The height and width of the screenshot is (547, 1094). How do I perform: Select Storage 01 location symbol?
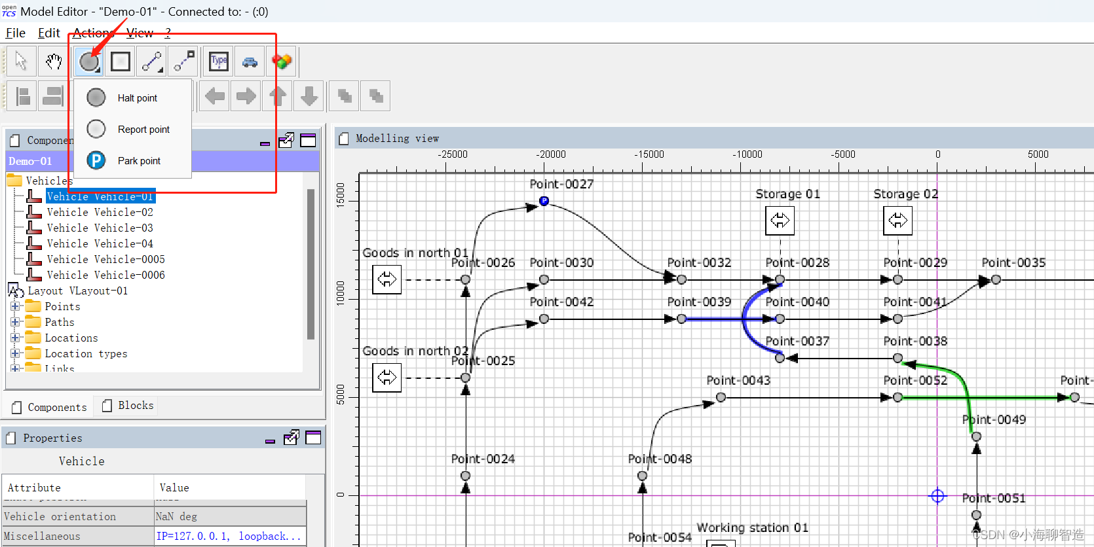click(x=780, y=221)
